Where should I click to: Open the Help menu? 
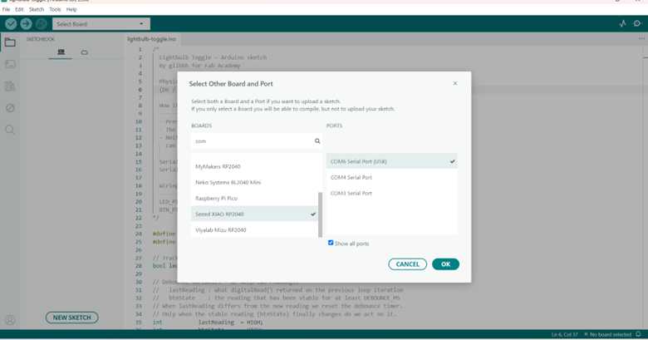71,9
